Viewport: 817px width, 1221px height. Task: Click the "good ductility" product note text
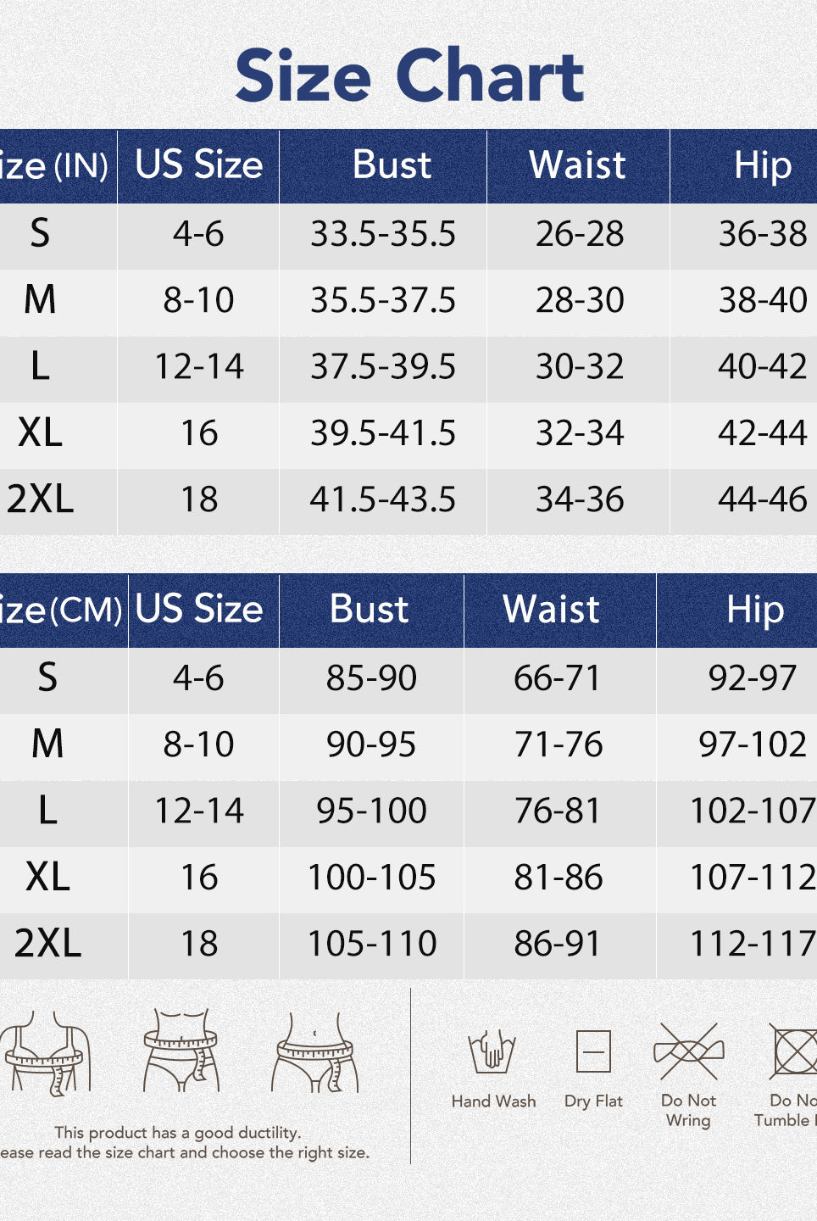point(178,1133)
